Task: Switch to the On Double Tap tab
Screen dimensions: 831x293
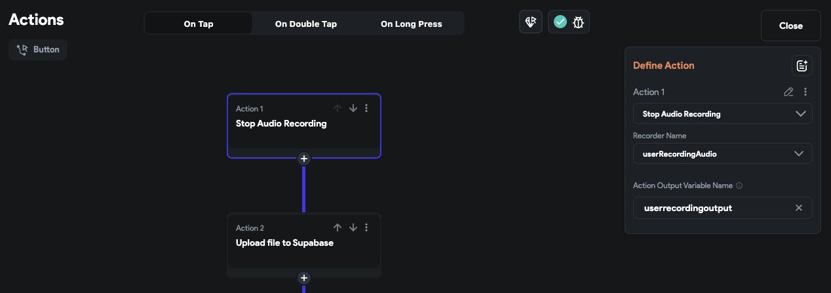Action: [305, 24]
